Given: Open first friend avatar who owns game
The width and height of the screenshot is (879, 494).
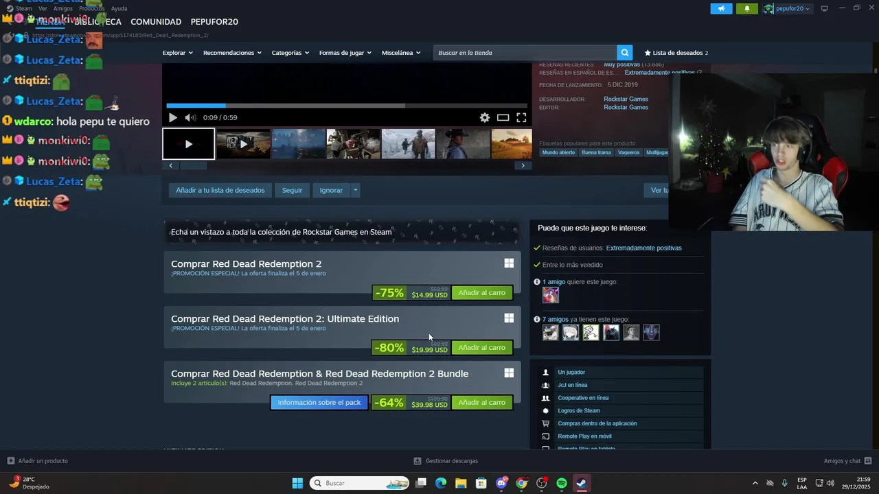Looking at the screenshot, I should pos(550,333).
